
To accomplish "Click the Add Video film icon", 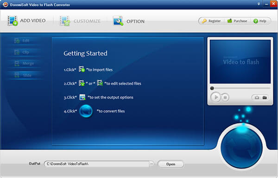I will 13,21.
